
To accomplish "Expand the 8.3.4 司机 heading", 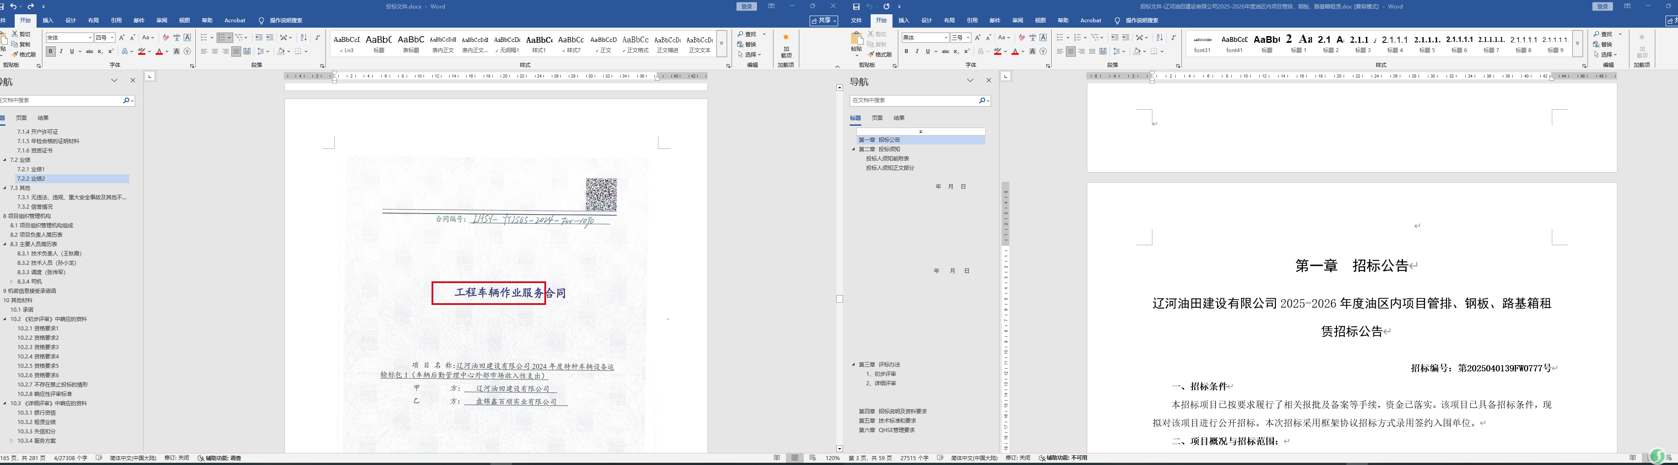I will [12, 282].
